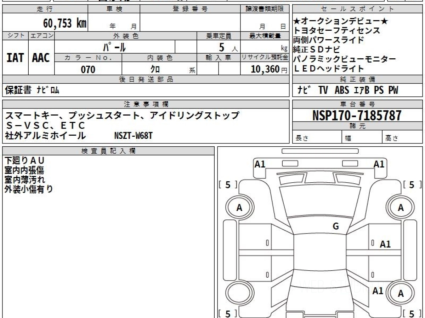
Task: Select the front-left wheel A marker
Action: (x=239, y=208)
